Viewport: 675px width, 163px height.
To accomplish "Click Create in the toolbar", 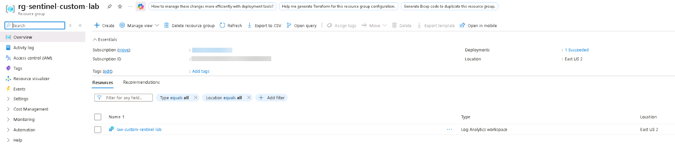I will pos(104,25).
